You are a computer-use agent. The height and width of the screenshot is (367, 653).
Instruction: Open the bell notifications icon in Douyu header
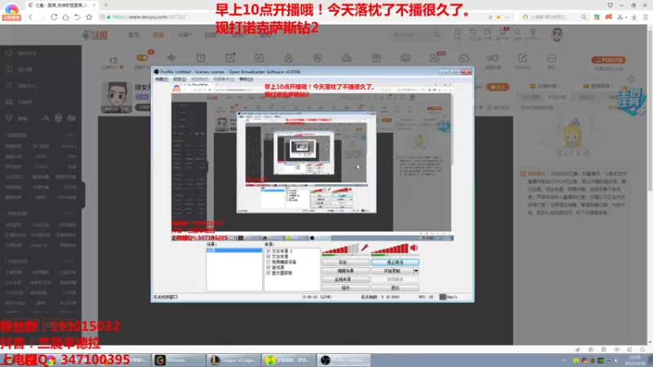pos(518,32)
